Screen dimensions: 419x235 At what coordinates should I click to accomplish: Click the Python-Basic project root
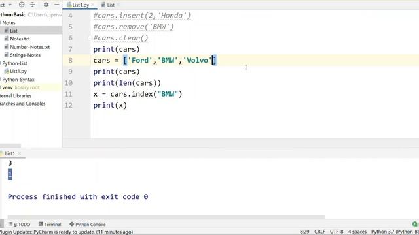(x=13, y=14)
